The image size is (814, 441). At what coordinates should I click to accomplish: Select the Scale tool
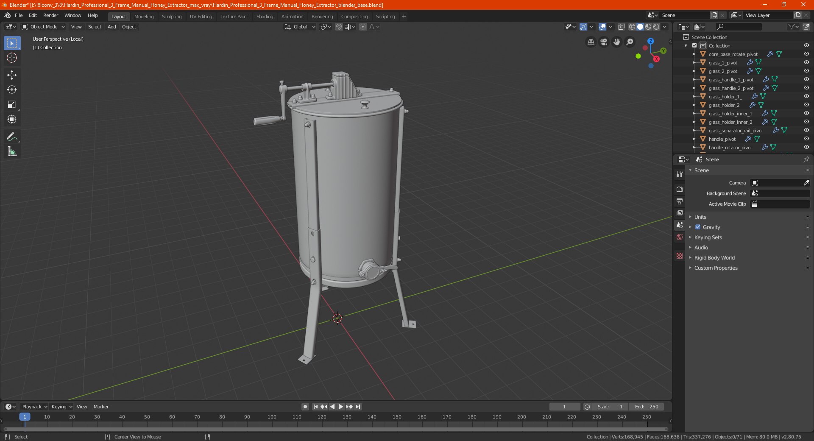click(12, 104)
